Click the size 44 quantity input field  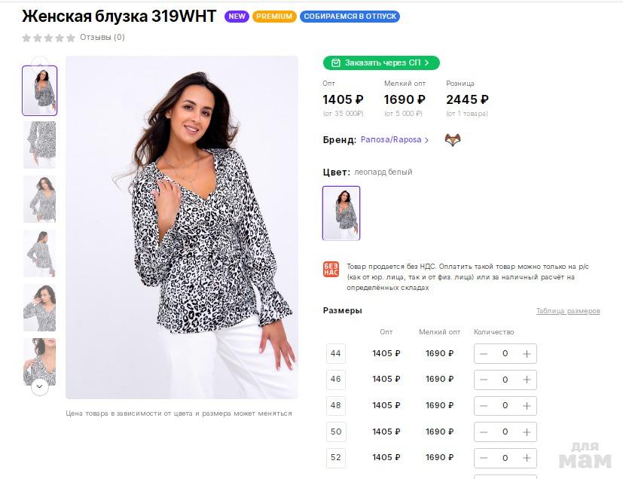coord(505,353)
